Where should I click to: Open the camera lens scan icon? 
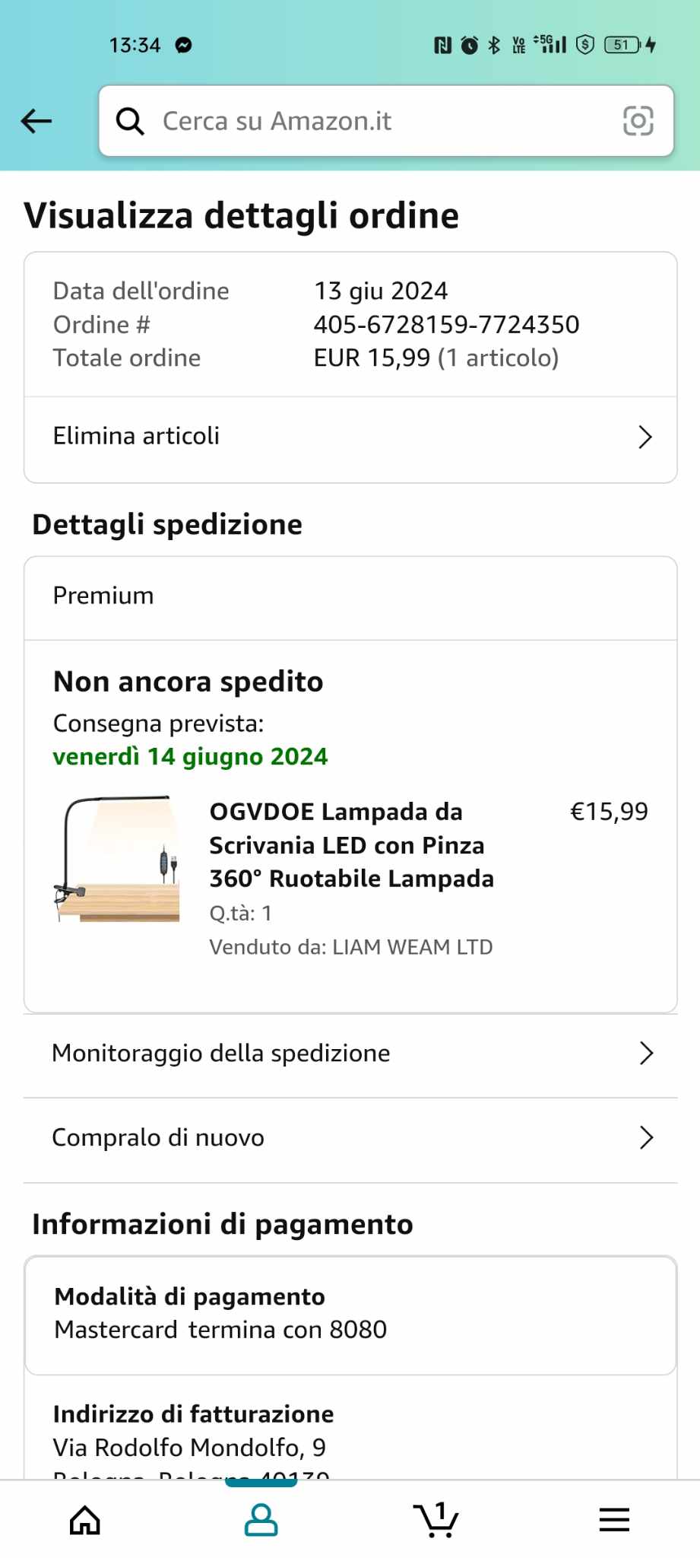[638, 121]
